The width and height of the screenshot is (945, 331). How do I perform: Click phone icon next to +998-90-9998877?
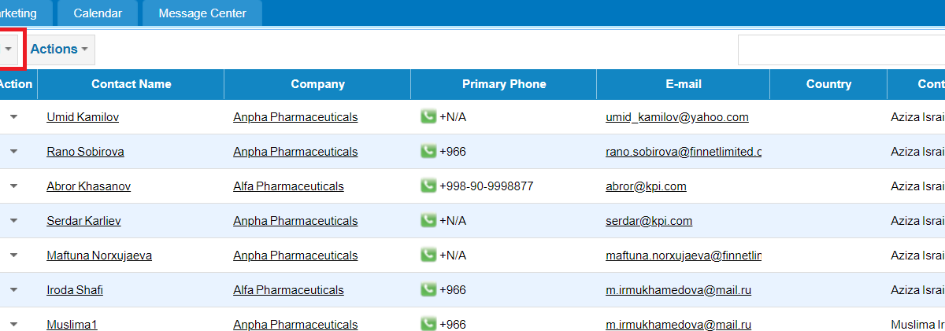(x=428, y=186)
